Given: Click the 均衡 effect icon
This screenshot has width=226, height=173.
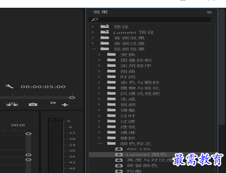Looking at the screenshot, I should tap(119, 171).
